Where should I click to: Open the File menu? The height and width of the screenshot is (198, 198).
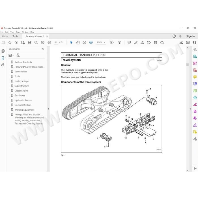pyautogui.click(x=2, y=32)
